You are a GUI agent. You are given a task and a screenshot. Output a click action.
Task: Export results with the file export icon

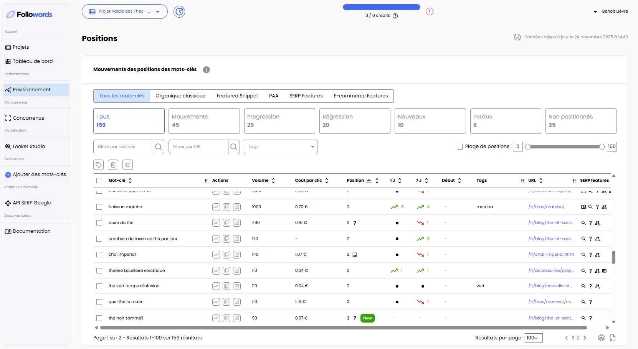point(613,338)
